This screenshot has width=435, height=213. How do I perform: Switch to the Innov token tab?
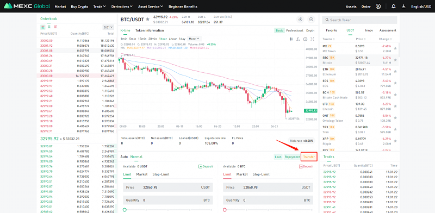[x=369, y=30]
